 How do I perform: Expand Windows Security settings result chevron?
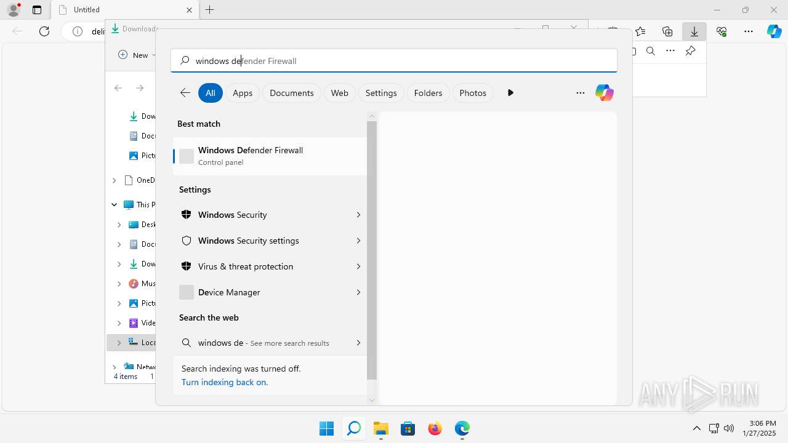358,241
